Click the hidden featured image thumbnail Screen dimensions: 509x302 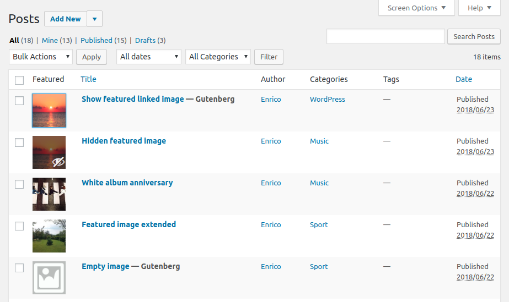pyautogui.click(x=49, y=152)
